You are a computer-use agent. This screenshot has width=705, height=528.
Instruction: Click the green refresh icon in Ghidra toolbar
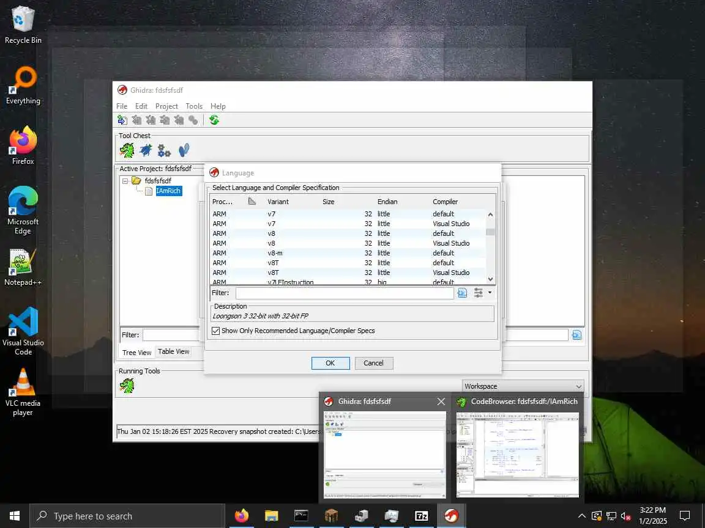pos(214,120)
